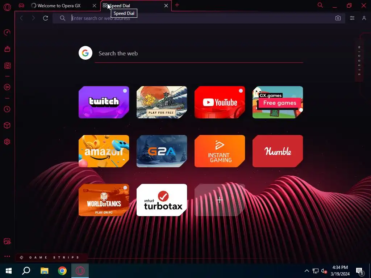Open Settings gear icon in sidebar
Viewport: 371px width, 278px height.
pyautogui.click(x=7, y=142)
